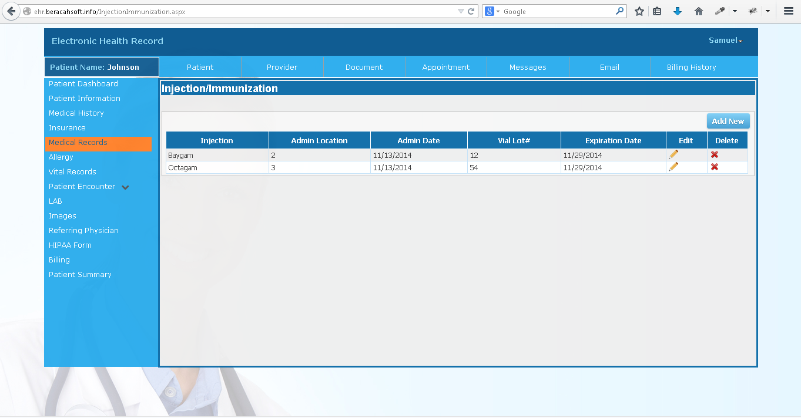The height and width of the screenshot is (418, 801).
Task: Click the Electronic Health Record title
Action: coord(108,41)
